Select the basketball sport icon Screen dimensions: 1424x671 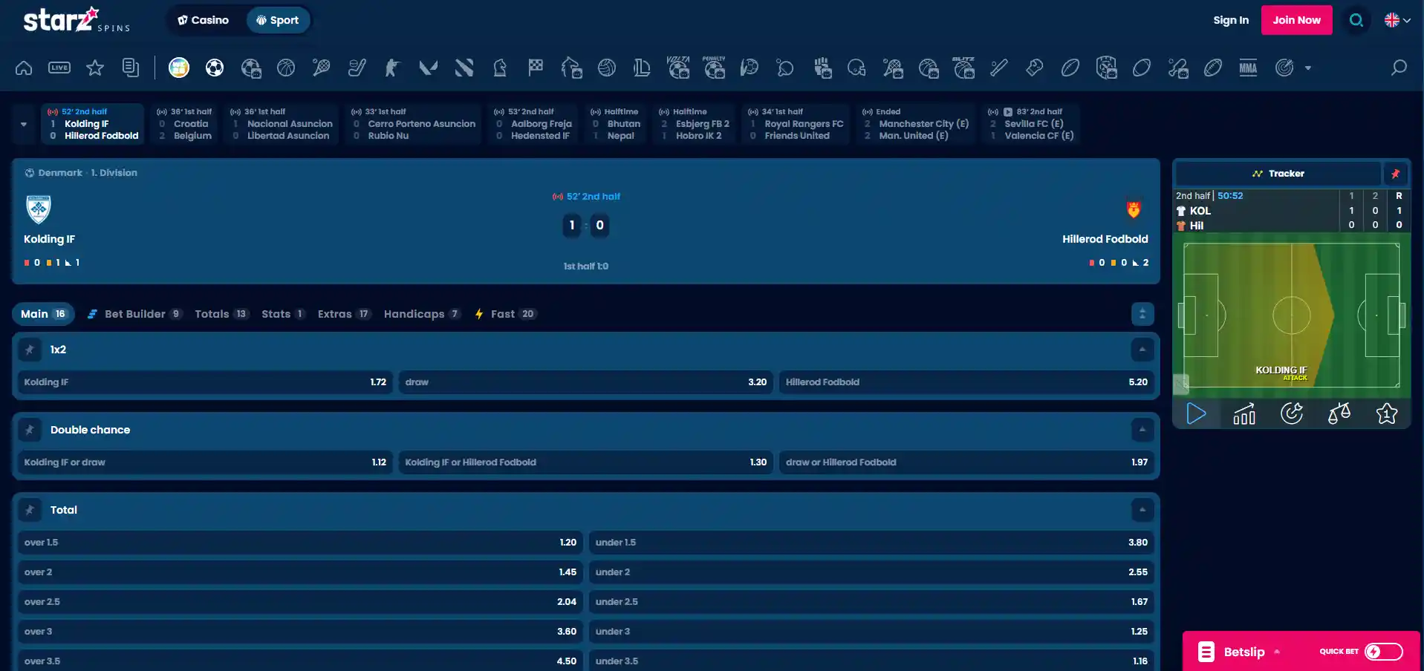(286, 68)
